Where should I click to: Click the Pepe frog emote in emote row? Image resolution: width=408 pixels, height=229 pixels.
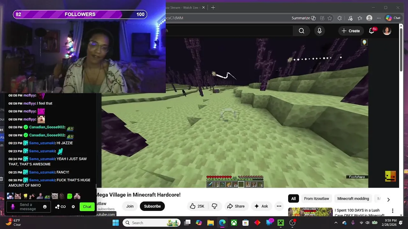pyautogui.click(x=47, y=196)
